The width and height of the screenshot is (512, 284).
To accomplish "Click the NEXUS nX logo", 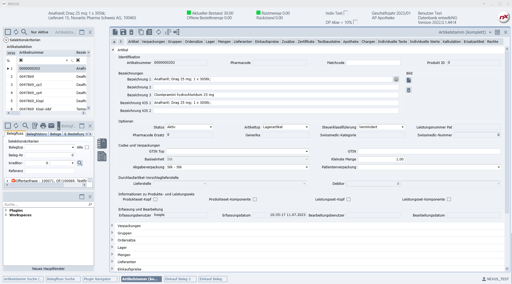I will point(504,17).
